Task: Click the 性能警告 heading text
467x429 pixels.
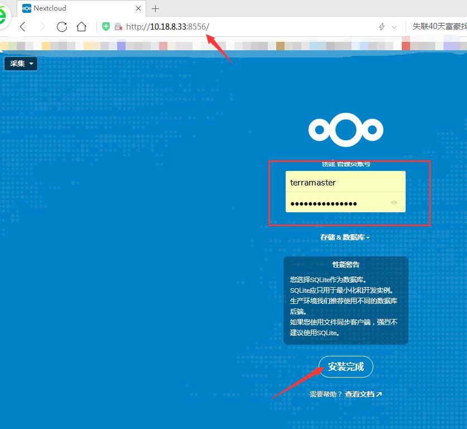Action: tap(346, 264)
